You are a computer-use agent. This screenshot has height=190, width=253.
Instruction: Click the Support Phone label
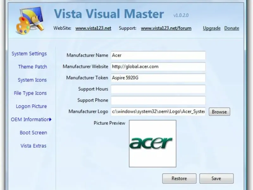(x=93, y=100)
